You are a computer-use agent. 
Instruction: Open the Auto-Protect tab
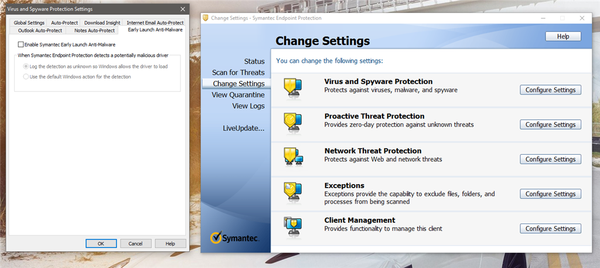coord(64,23)
